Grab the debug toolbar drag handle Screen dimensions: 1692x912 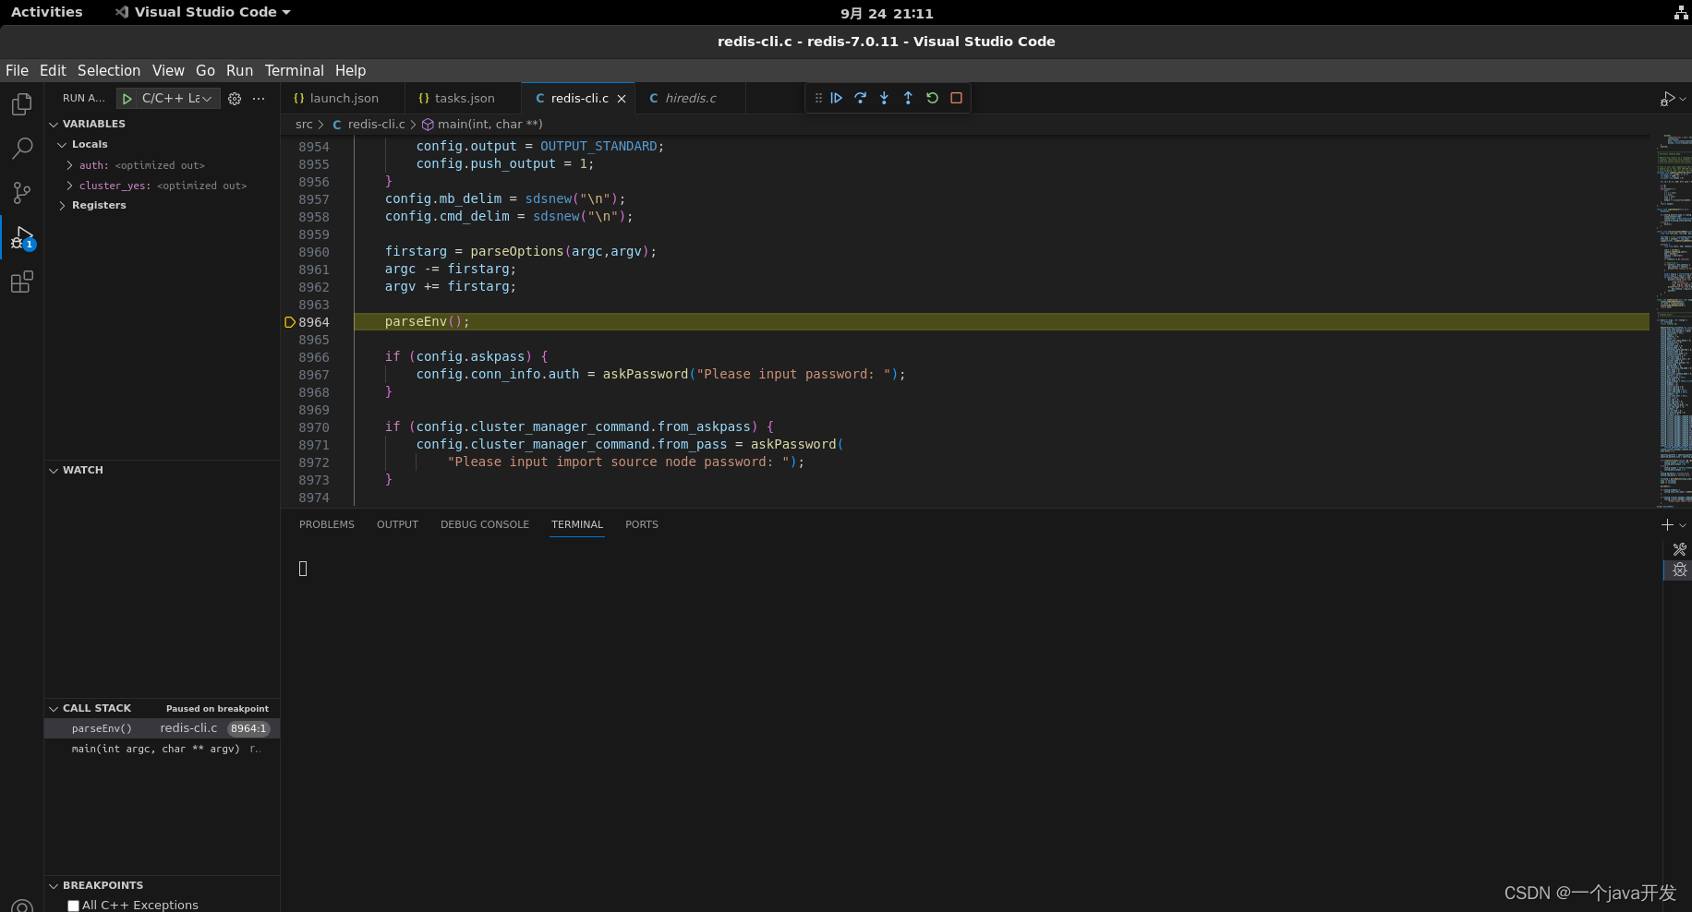pos(818,98)
